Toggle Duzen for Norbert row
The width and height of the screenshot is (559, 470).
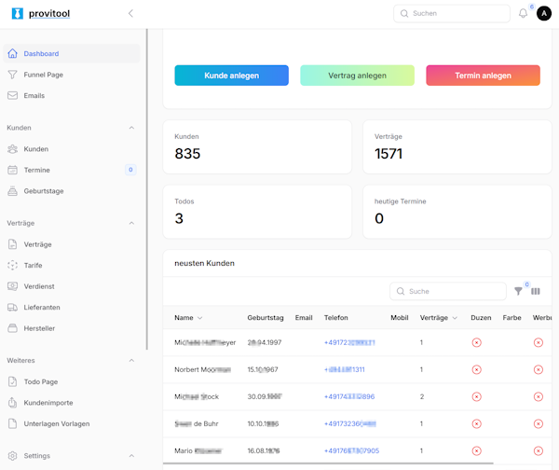(477, 369)
